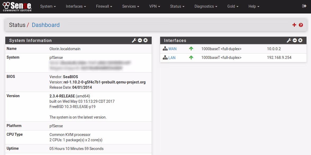This screenshot has width=311, height=155.
Task: Open the Services menu
Action: pyautogui.click(x=131, y=6)
